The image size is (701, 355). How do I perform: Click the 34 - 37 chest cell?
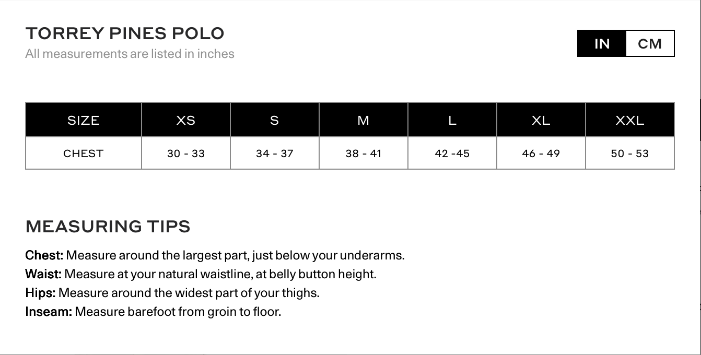coord(275,153)
